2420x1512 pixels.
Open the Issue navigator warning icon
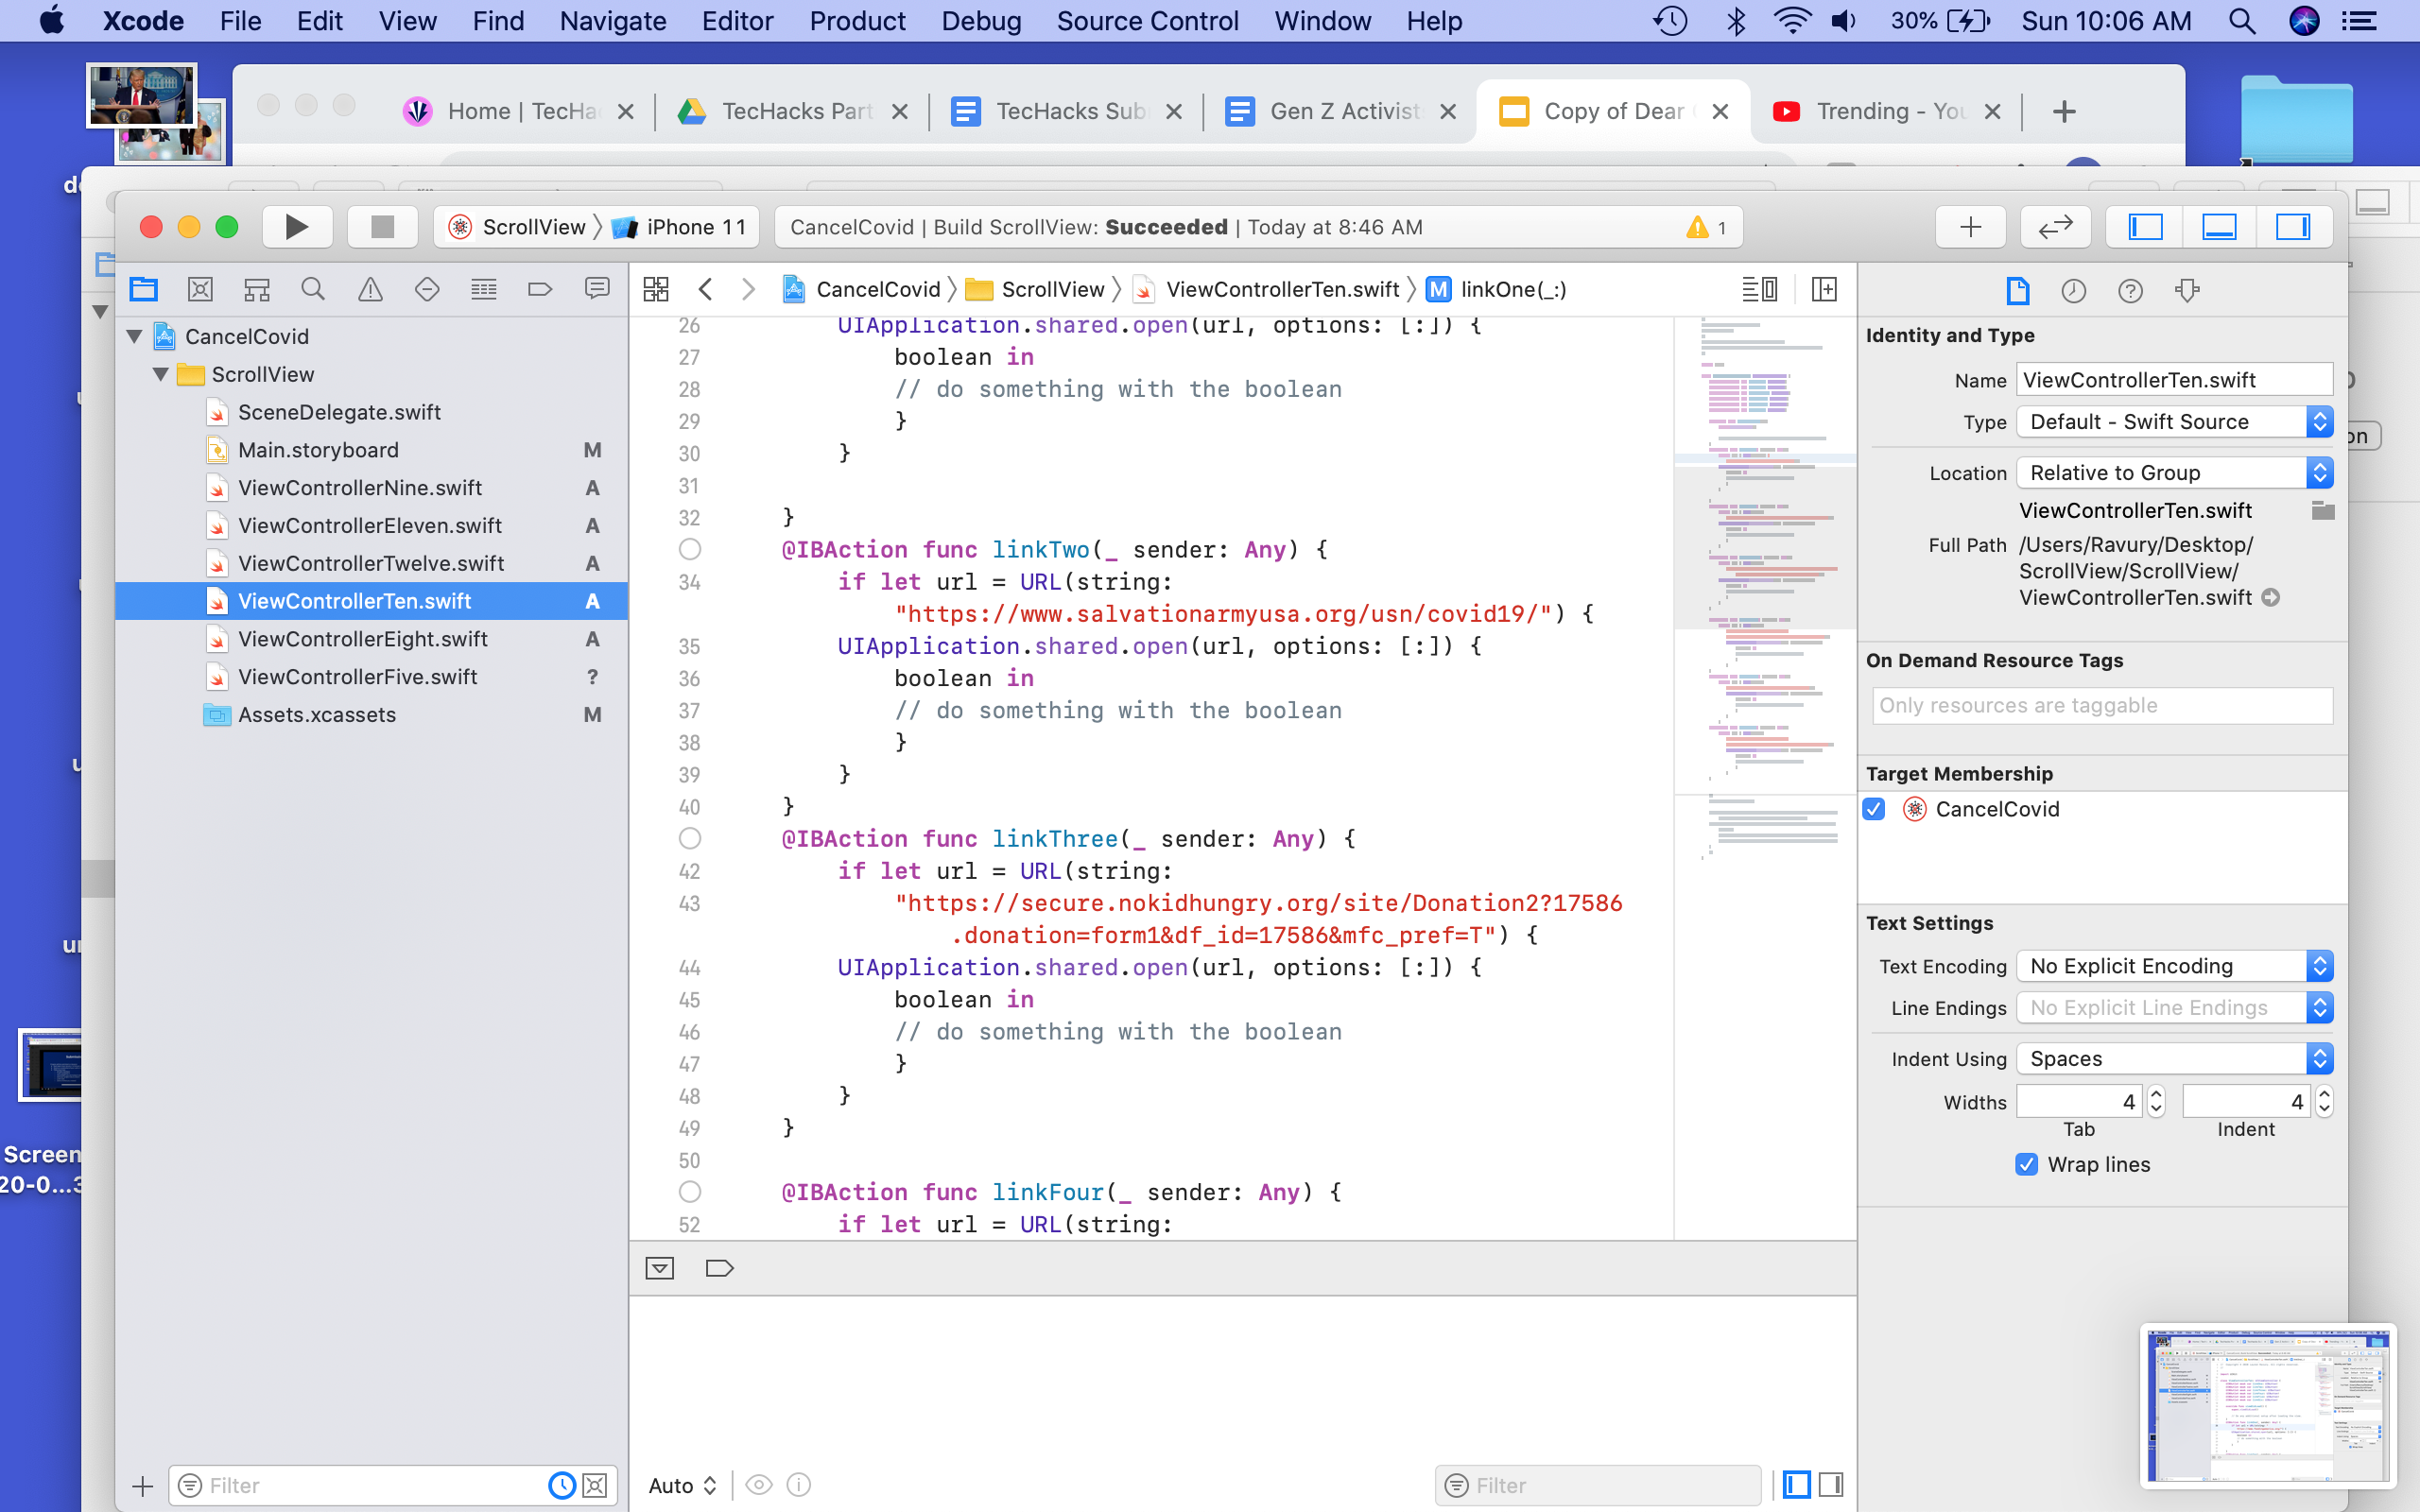(x=370, y=290)
